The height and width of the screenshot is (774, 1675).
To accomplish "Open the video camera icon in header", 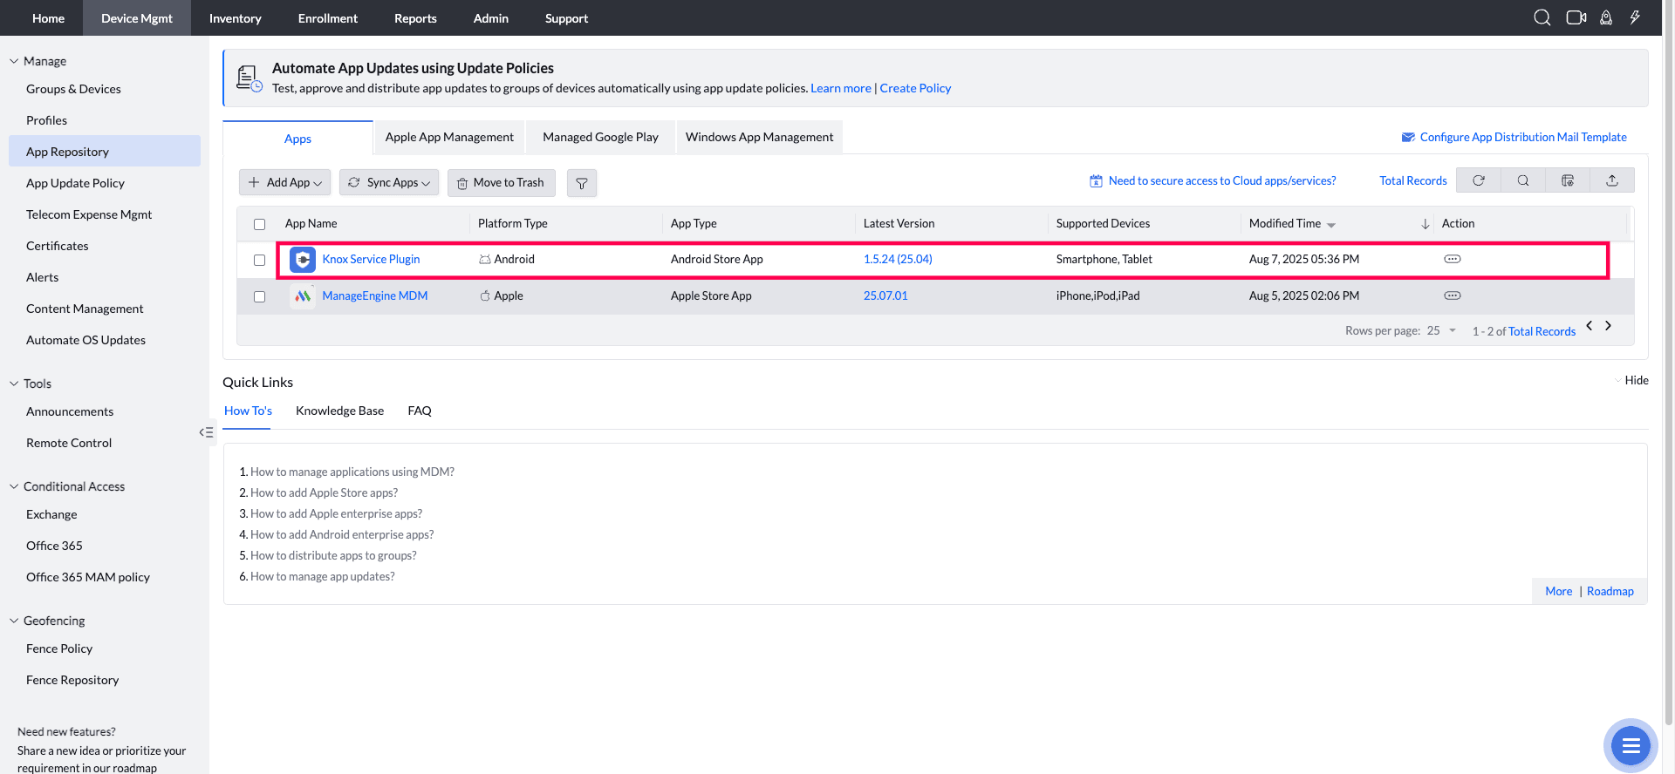I will (x=1576, y=17).
